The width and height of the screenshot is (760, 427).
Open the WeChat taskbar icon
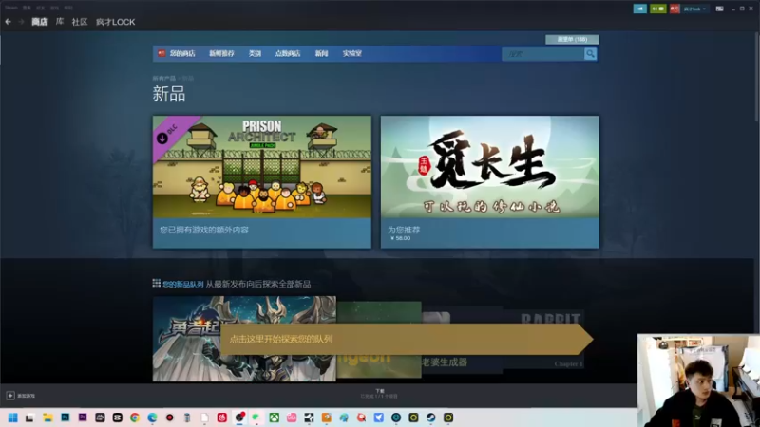click(x=256, y=418)
